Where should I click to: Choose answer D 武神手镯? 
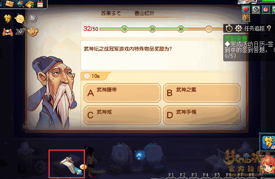click(x=202, y=115)
